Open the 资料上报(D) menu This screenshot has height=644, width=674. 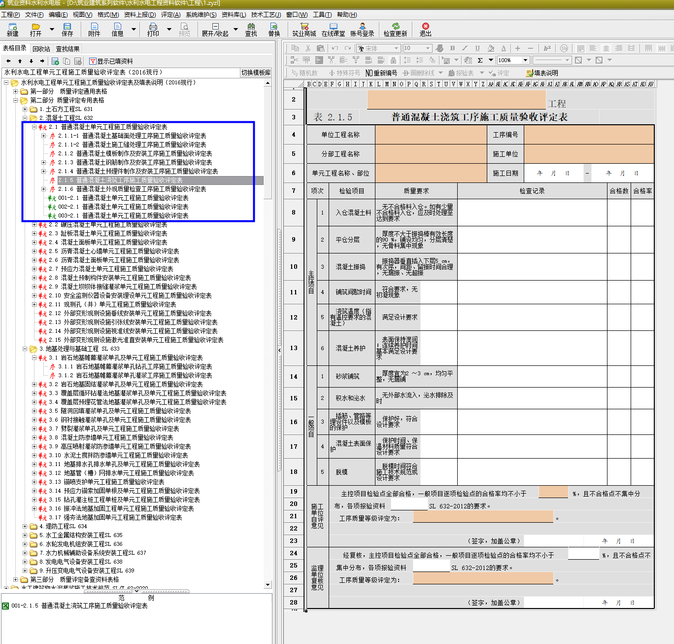tap(140, 15)
